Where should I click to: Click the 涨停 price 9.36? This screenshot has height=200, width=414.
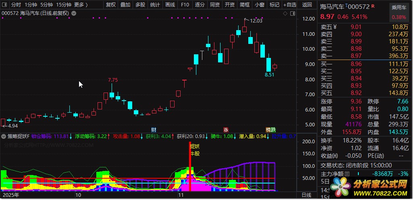coord(356,101)
